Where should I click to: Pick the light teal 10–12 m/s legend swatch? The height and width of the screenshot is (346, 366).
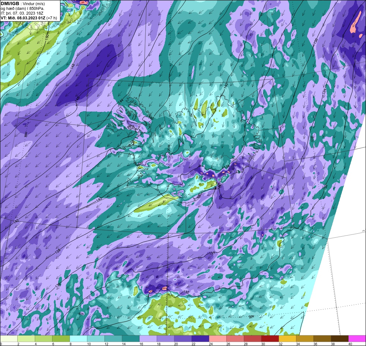click(96, 339)
